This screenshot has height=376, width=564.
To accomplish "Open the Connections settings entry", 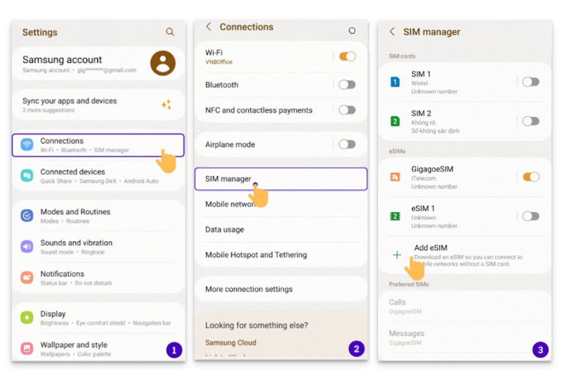I will tap(98, 145).
